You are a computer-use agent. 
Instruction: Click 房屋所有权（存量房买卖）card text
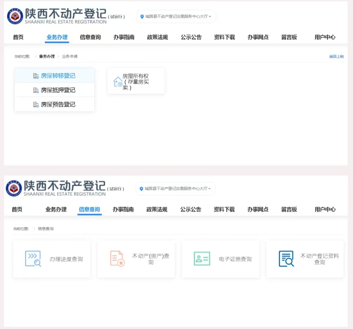tap(135, 82)
